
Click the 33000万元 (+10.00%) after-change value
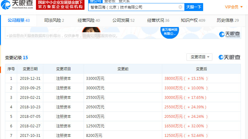[186, 88]
